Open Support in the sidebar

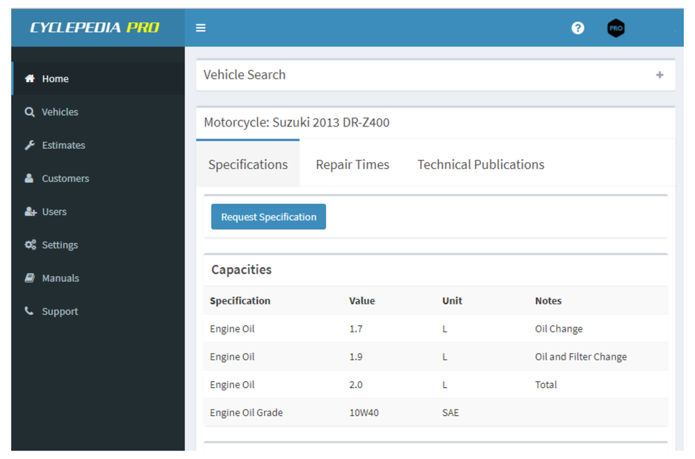(x=99, y=312)
